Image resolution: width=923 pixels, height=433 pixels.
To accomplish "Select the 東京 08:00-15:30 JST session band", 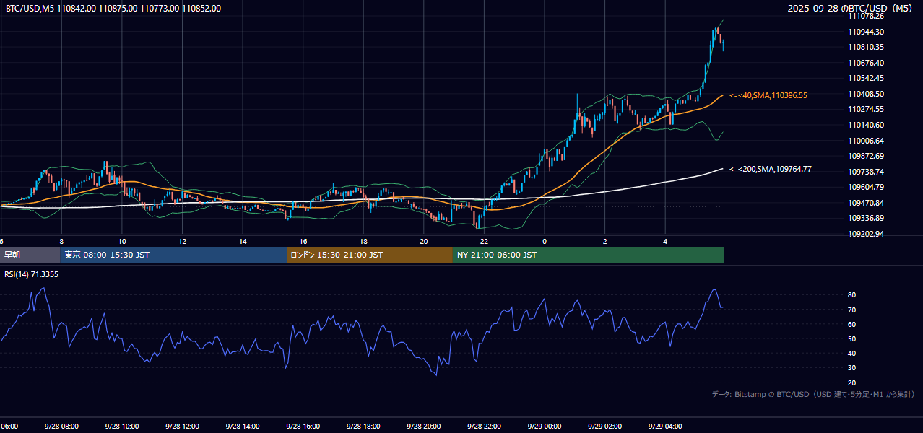I will [x=173, y=255].
